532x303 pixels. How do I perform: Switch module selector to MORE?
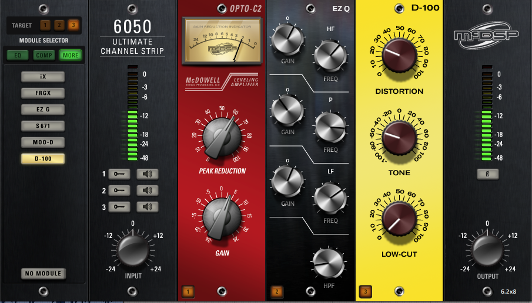tap(71, 55)
